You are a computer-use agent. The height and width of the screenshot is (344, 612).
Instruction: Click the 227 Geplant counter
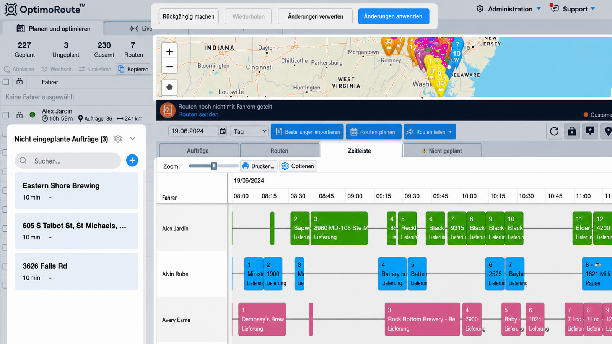(24, 50)
